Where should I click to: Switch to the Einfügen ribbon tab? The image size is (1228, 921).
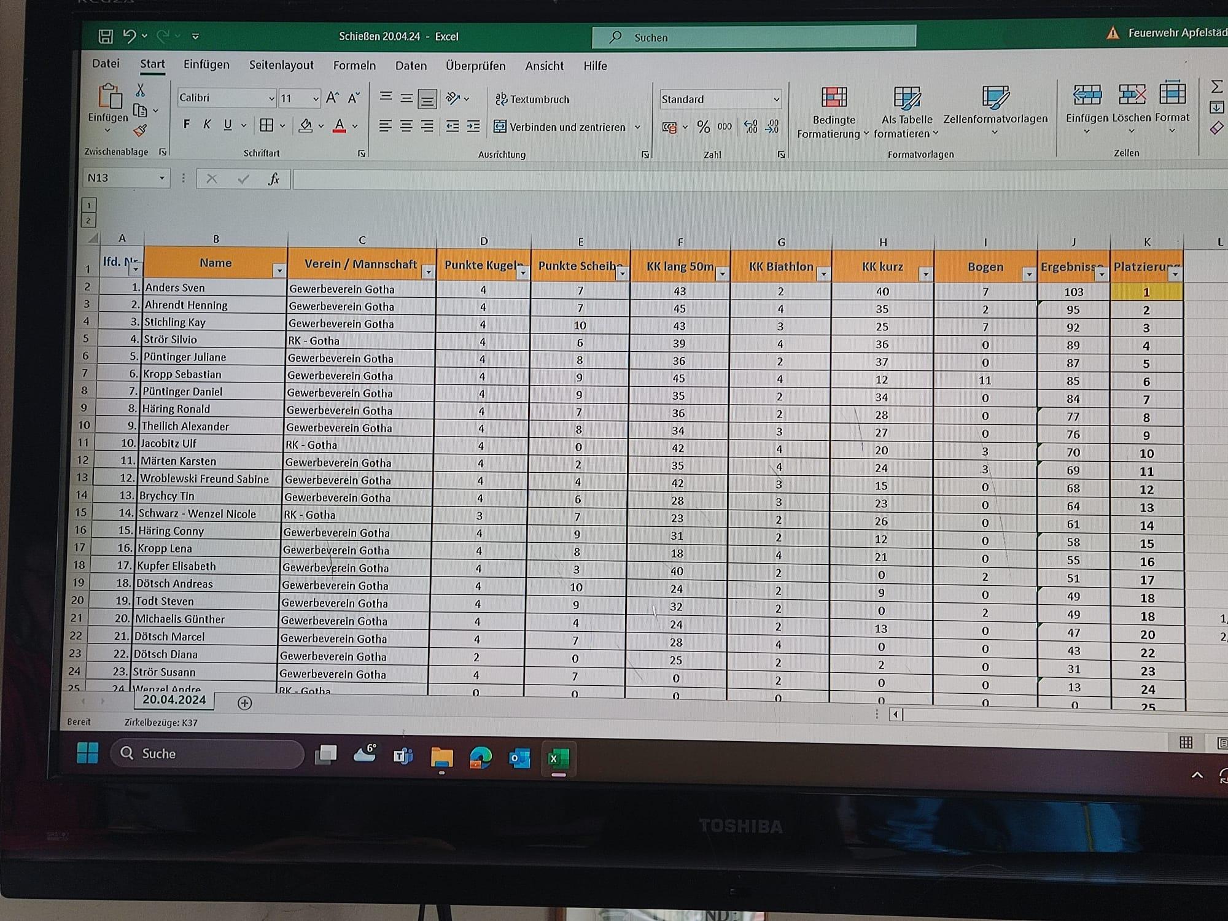[x=206, y=64]
